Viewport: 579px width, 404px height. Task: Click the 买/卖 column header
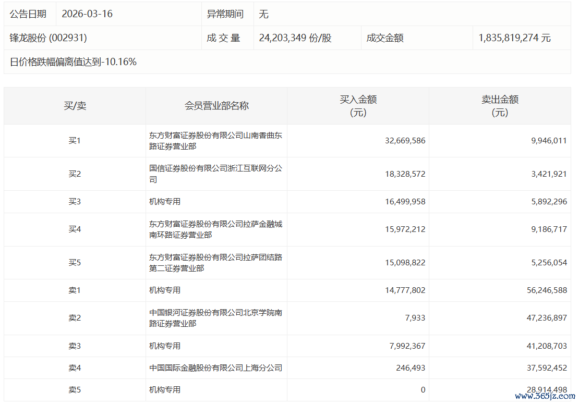coord(75,106)
